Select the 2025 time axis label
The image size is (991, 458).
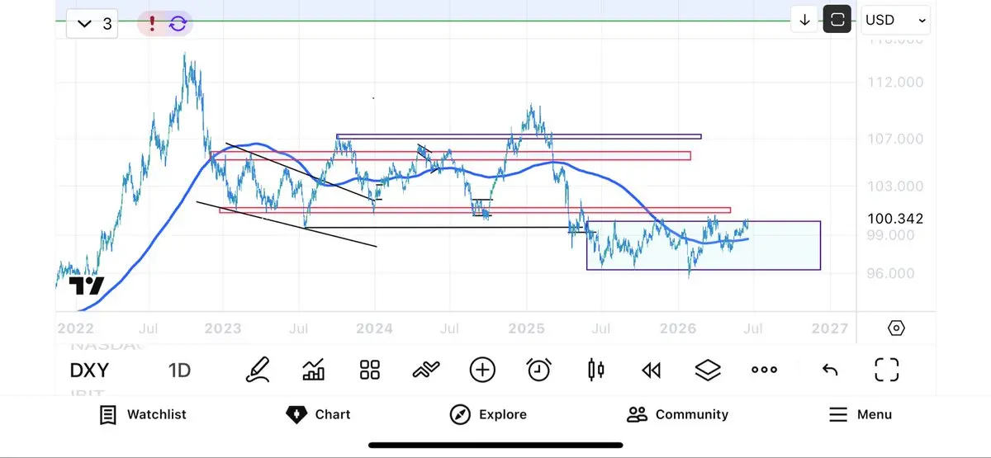526,328
